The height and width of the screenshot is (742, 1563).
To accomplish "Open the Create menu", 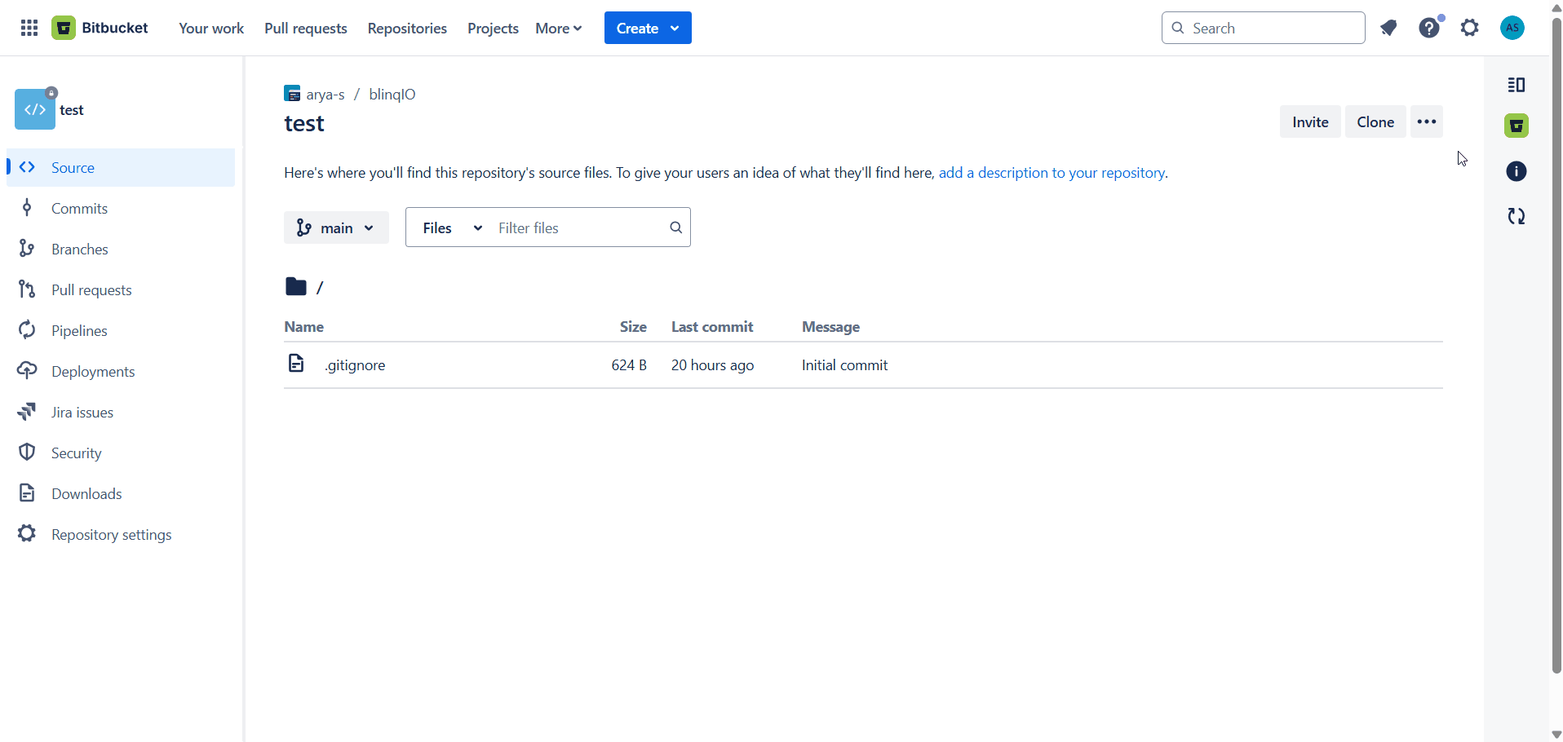I will 647,28.
